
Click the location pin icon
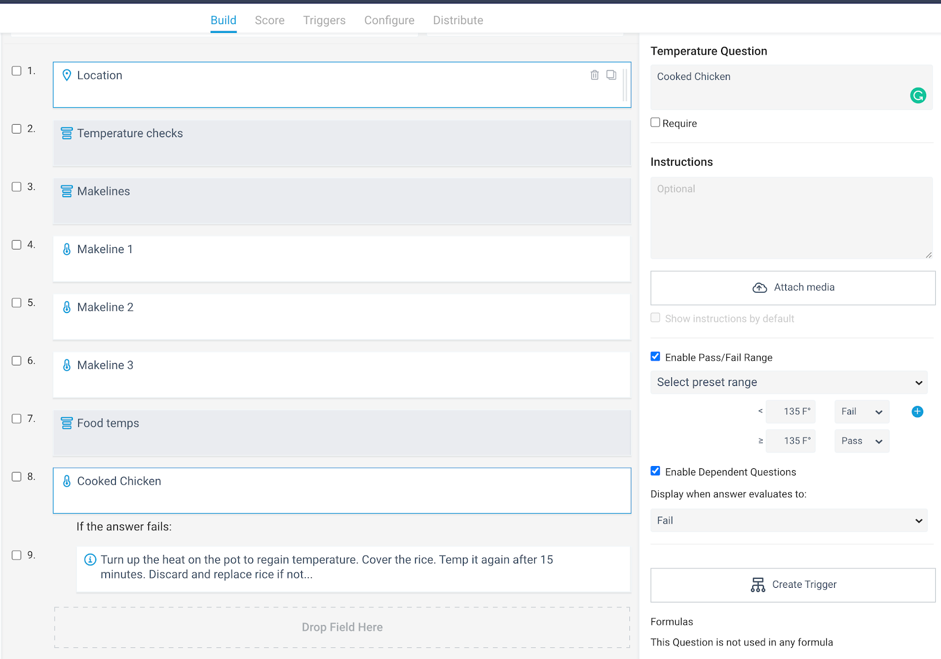[67, 75]
